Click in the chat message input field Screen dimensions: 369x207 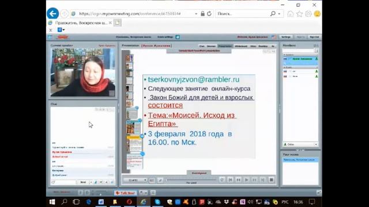tap(63, 182)
